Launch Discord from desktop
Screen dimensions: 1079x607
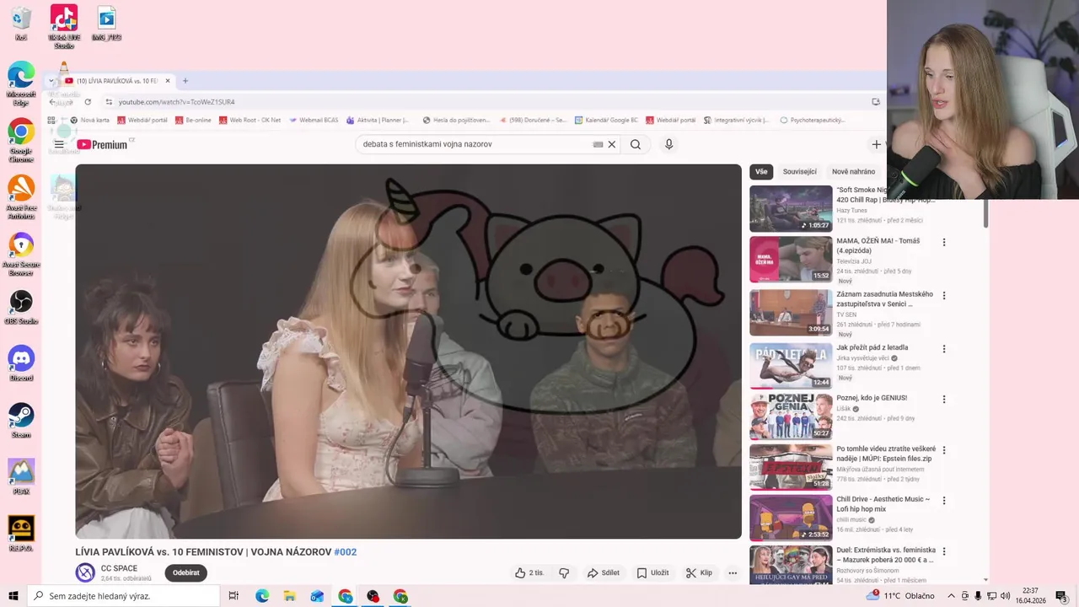(x=21, y=364)
